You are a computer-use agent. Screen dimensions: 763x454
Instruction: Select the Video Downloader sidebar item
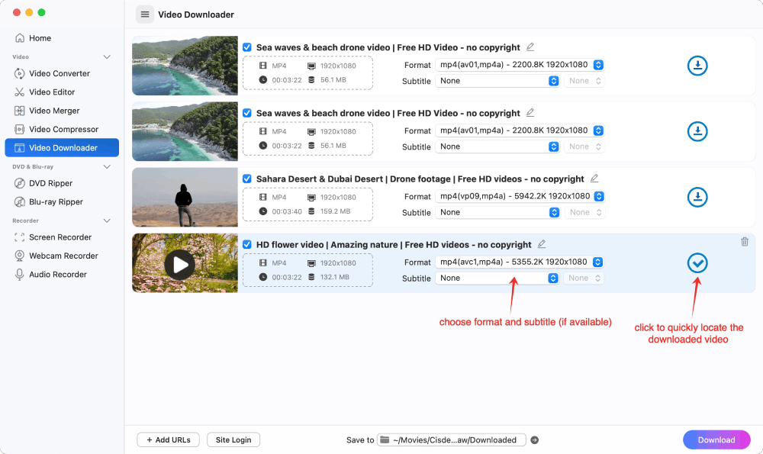[x=62, y=148]
